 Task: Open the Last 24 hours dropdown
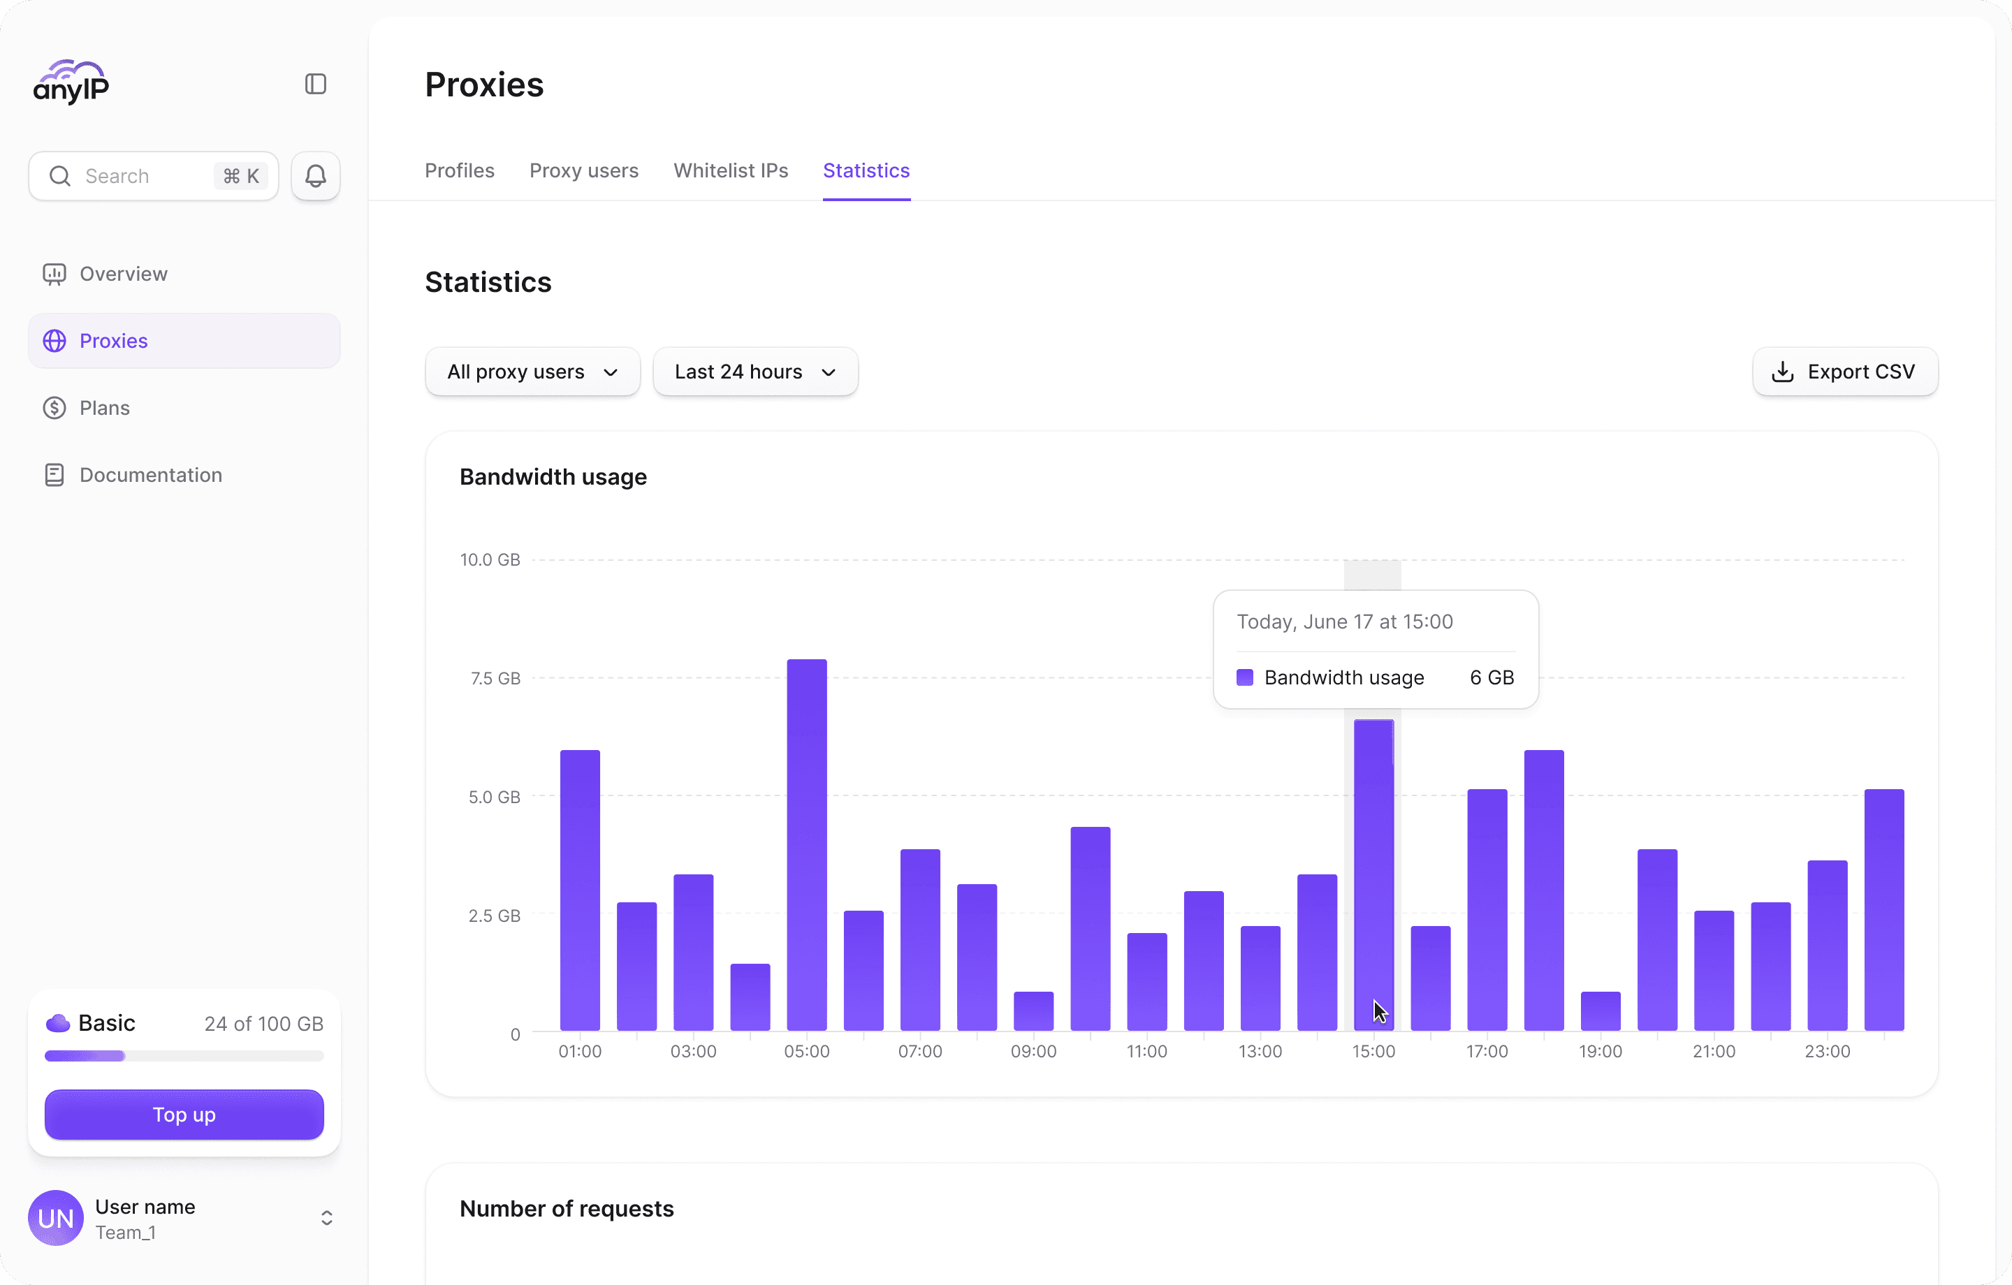click(754, 372)
